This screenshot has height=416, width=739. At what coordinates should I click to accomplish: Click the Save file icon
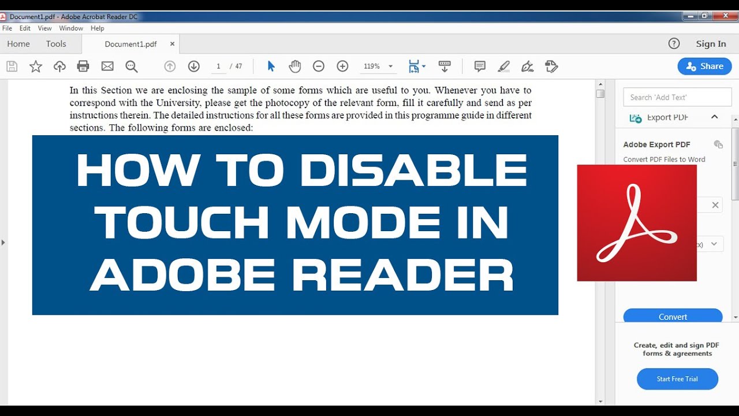(x=12, y=66)
